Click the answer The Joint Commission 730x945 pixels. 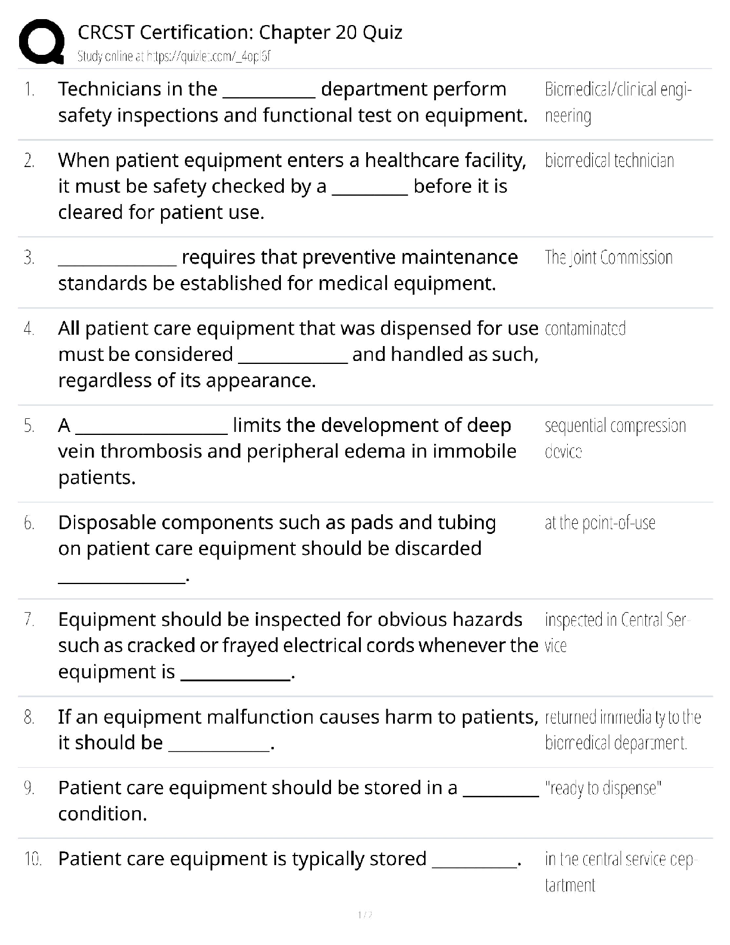[x=608, y=258]
